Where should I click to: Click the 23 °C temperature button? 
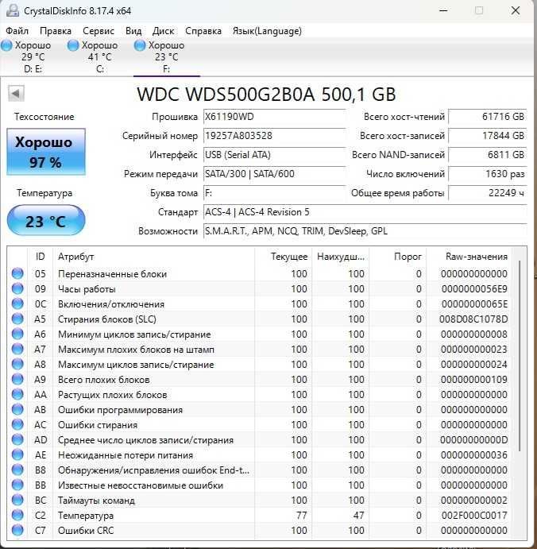(x=46, y=221)
